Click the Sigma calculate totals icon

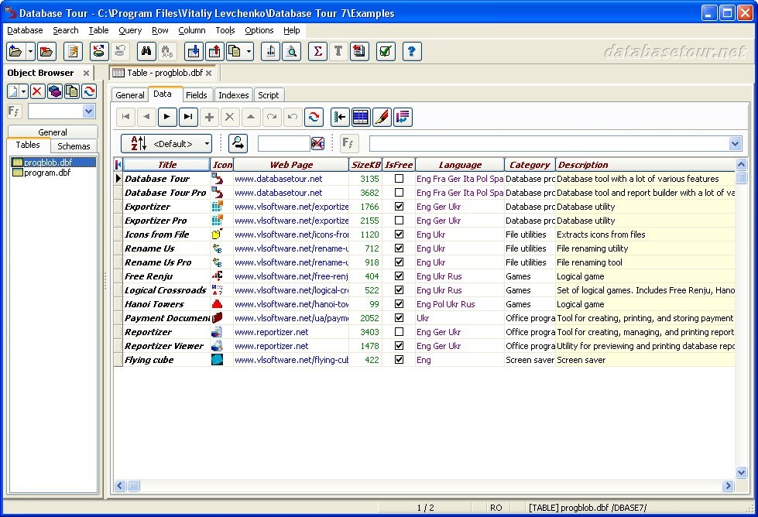[317, 51]
